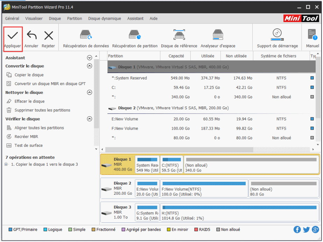Click the RAID5 legend color swatch
Viewport: 323px width, 242px height.
pos(196,230)
